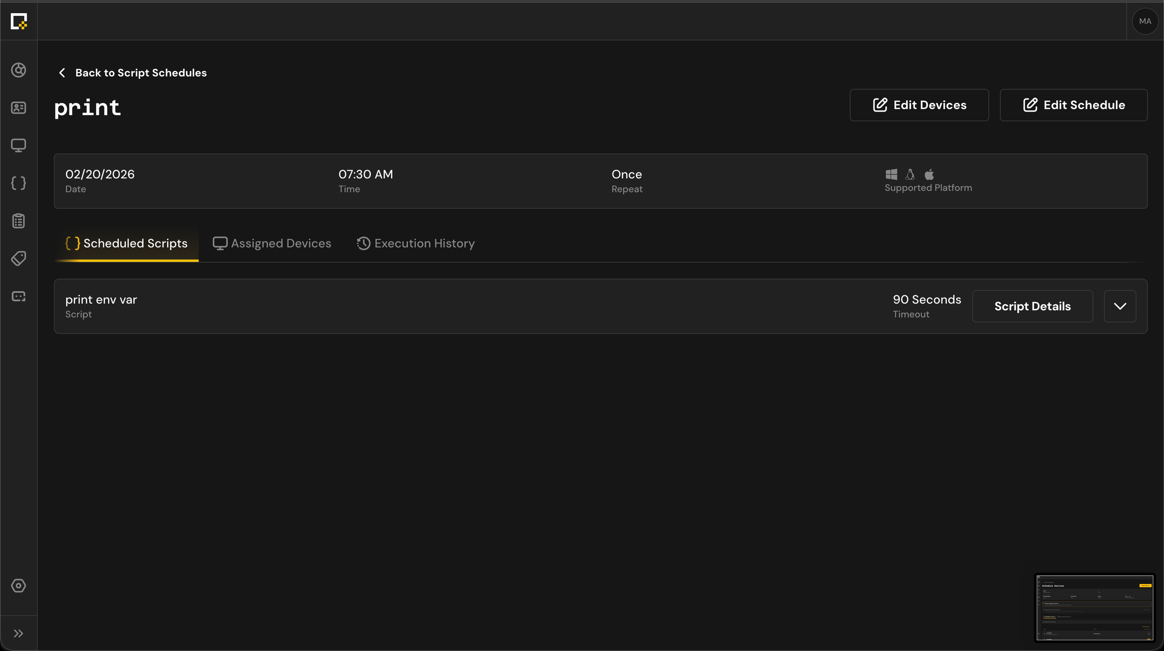Click the back arrow chevron icon
The image size is (1164, 651).
[x=62, y=73]
